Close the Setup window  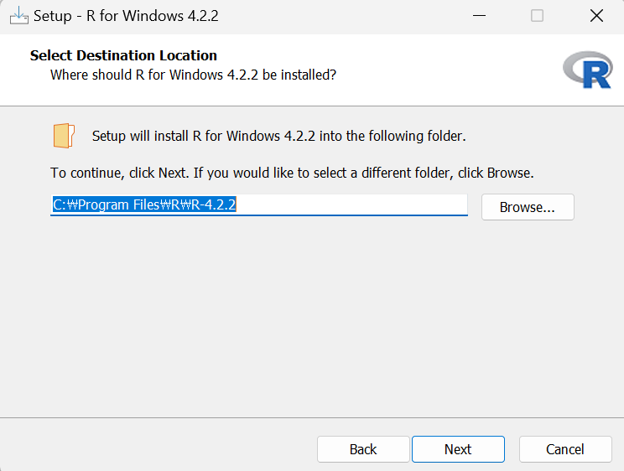pyautogui.click(x=596, y=16)
